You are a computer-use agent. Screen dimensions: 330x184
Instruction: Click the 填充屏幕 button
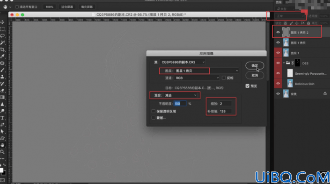click(87, 7)
